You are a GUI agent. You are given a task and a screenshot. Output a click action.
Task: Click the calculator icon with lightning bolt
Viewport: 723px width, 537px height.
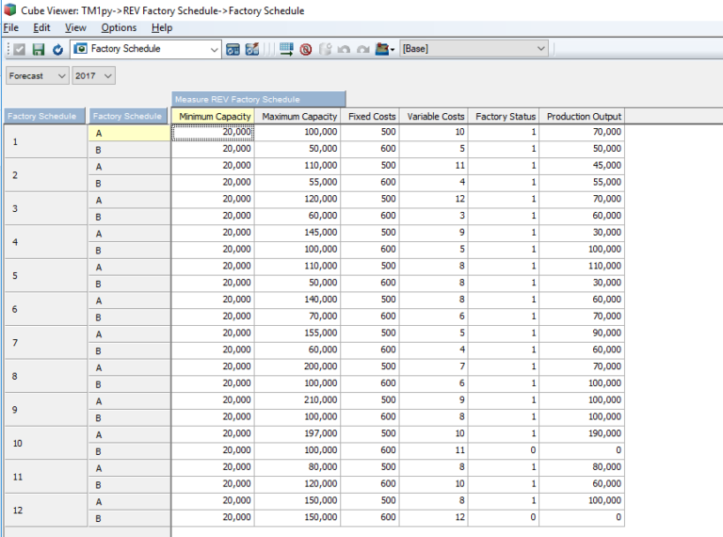(x=252, y=49)
